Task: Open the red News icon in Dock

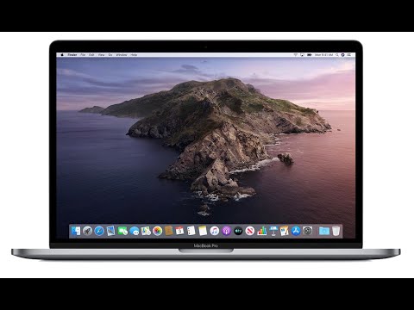Action: pos(250,231)
